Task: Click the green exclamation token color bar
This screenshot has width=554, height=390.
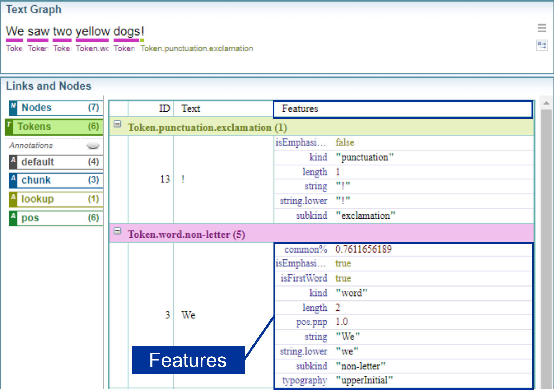Action: click(x=142, y=40)
